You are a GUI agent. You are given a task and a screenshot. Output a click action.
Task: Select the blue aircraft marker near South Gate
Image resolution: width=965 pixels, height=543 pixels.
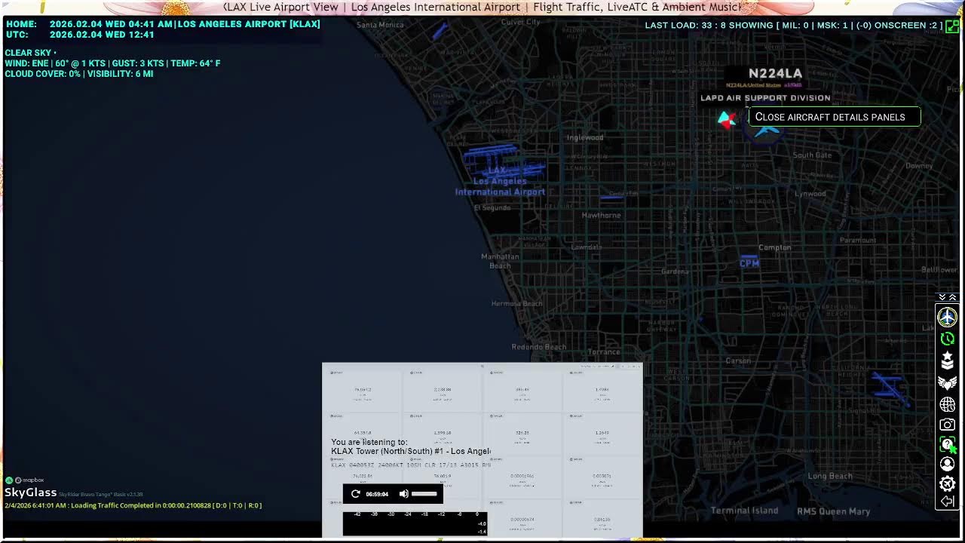coord(767,130)
